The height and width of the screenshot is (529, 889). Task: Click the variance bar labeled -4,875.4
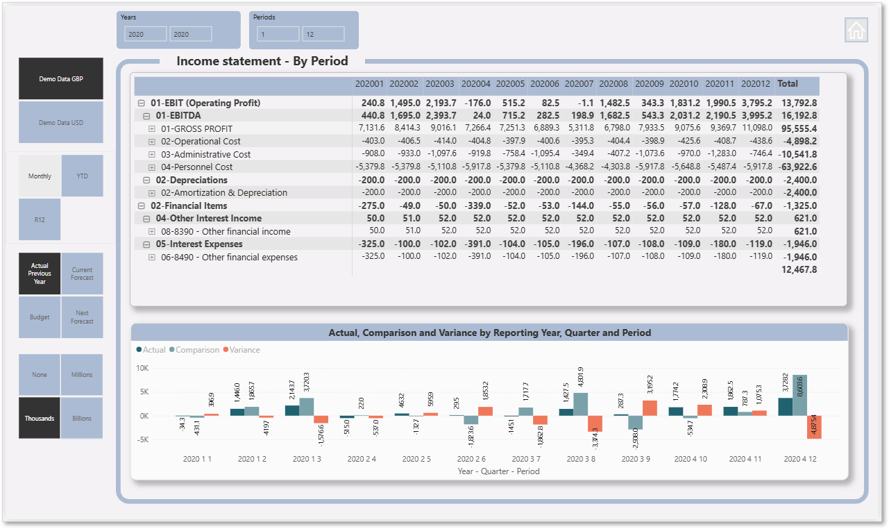814,427
